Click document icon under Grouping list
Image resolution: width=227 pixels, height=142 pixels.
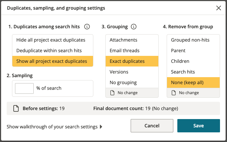pyautogui.click(x=112, y=93)
